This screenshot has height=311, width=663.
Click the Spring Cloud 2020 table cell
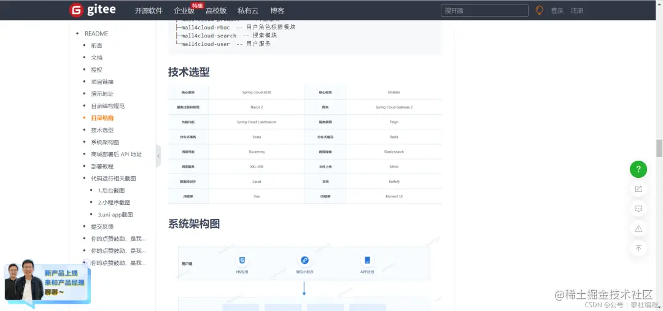click(257, 92)
